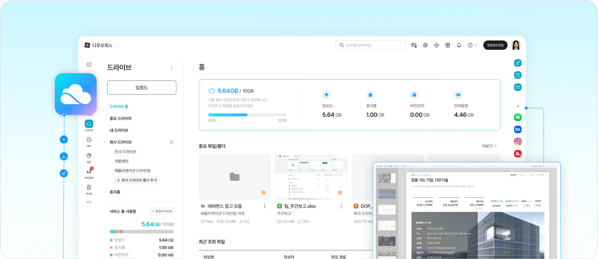Screen dimensions: 598x259
Task: Click 경영업무포털 button
Action: [495, 45]
